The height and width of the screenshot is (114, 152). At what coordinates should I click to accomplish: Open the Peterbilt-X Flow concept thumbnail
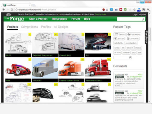pos(45,43)
